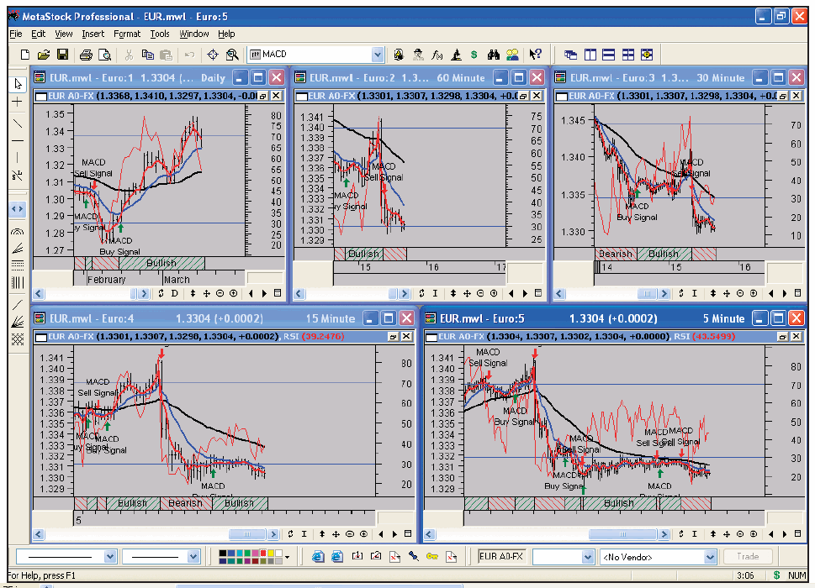The image size is (815, 588).
Task: Toggle the double-arrow scroll mode tool in left toolbar
Action: click(x=18, y=208)
